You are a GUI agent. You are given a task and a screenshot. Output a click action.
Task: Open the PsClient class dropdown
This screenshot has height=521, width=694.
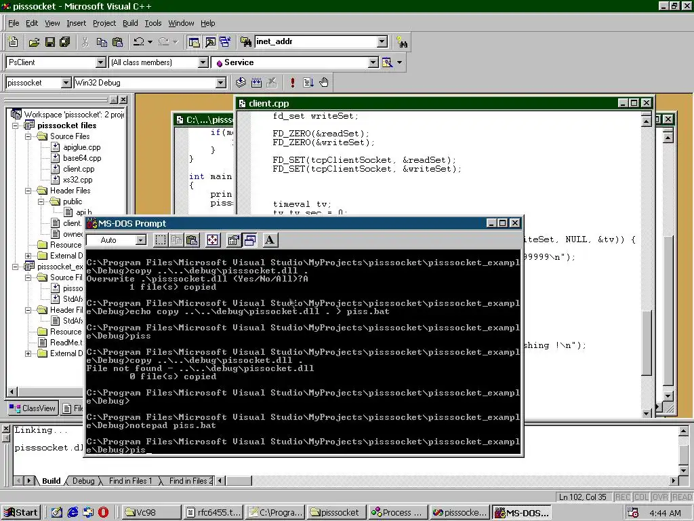pyautogui.click(x=101, y=62)
